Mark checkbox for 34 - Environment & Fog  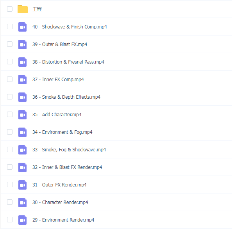(10, 132)
